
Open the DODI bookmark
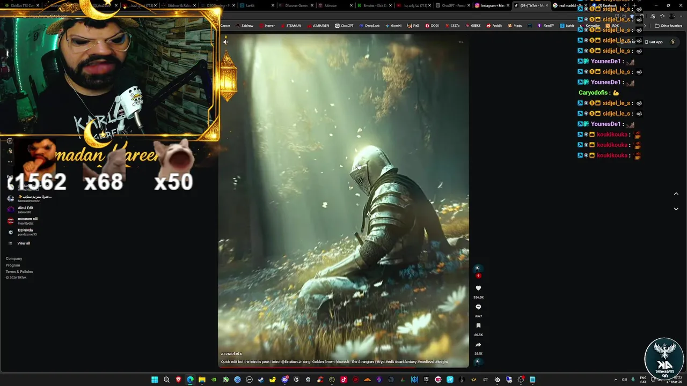tap(432, 25)
